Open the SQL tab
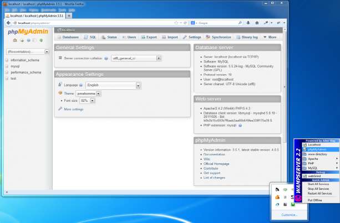340x223 pixels. click(x=90, y=37)
